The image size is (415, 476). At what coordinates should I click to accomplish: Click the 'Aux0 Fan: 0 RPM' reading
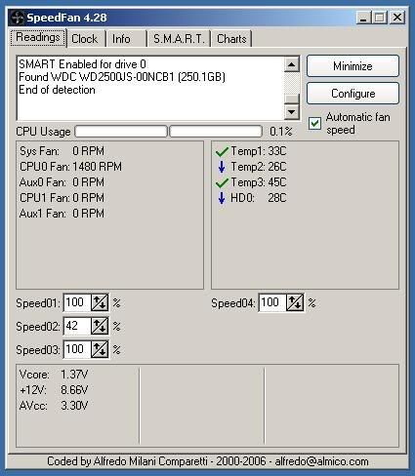click(x=62, y=182)
